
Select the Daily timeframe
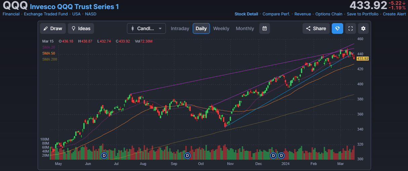point(201,28)
